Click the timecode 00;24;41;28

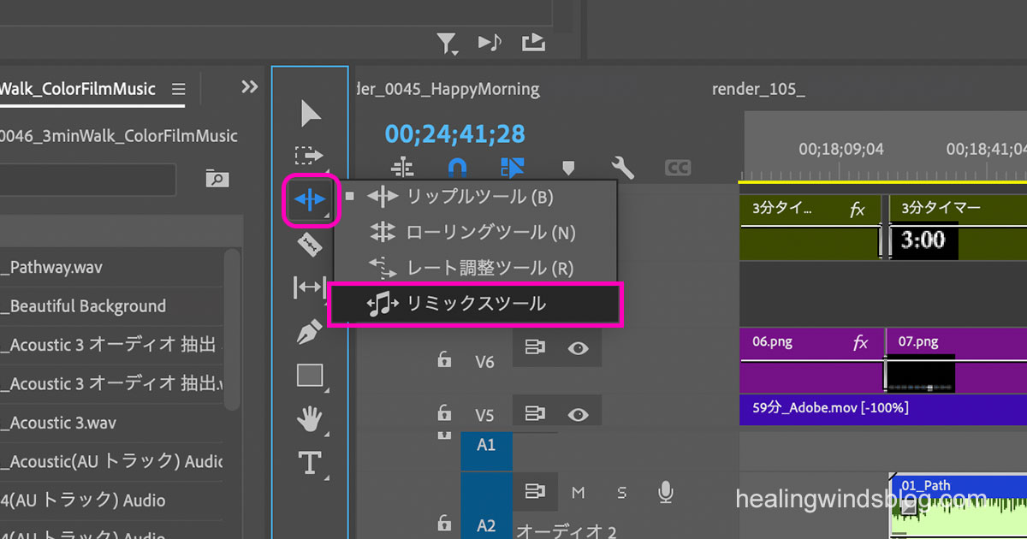click(454, 134)
